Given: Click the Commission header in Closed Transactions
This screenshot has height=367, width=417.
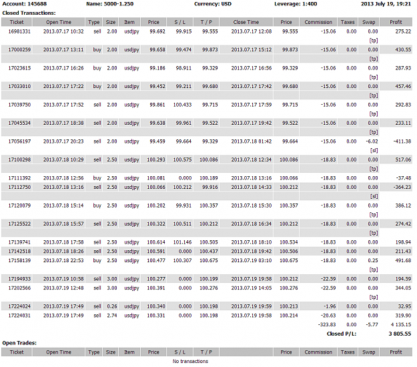Looking at the screenshot, I should (x=318, y=22).
